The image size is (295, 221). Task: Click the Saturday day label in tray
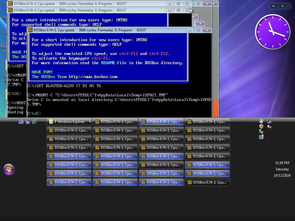pyautogui.click(x=282, y=169)
